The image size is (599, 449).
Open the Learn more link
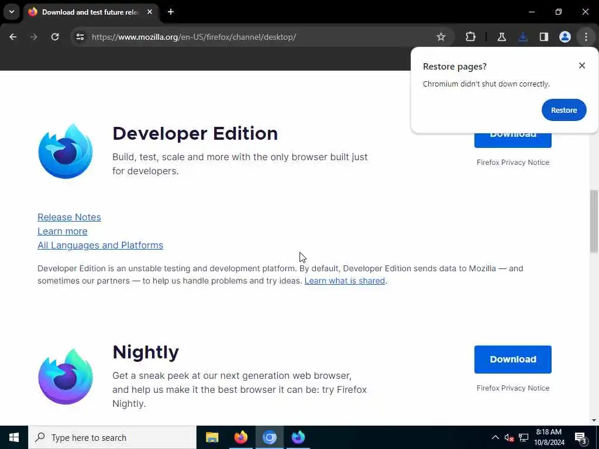tap(62, 231)
